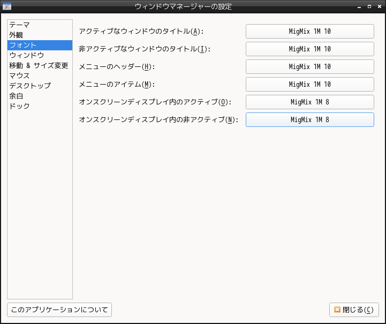Viewport: 386px width, 324px height.
Task: Change the inactive window title font
Action: (x=309, y=49)
